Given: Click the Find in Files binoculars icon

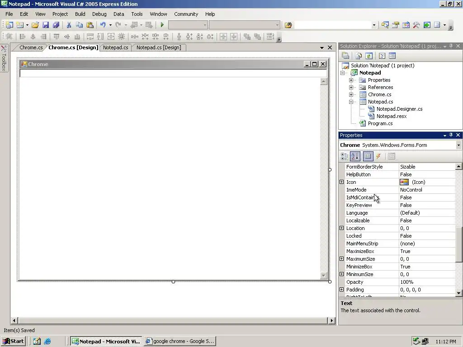Looking at the screenshot, I should (288, 25).
